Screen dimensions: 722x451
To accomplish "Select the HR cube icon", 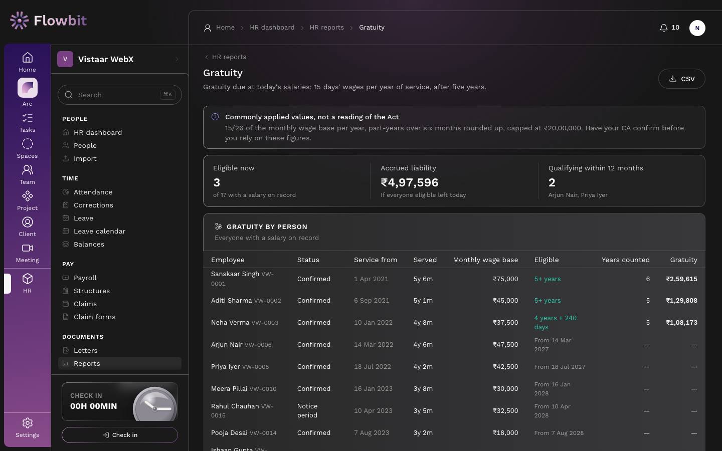I will [28, 279].
